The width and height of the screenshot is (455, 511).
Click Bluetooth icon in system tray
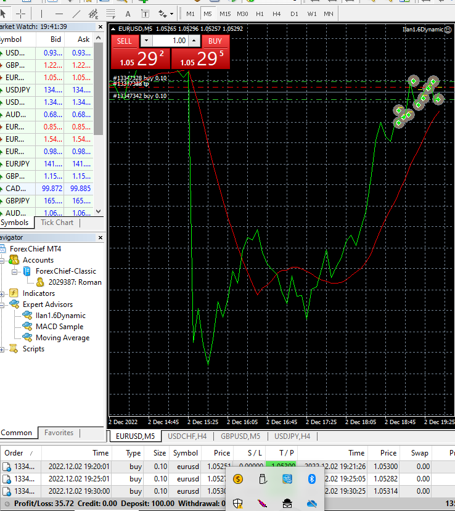tap(311, 479)
